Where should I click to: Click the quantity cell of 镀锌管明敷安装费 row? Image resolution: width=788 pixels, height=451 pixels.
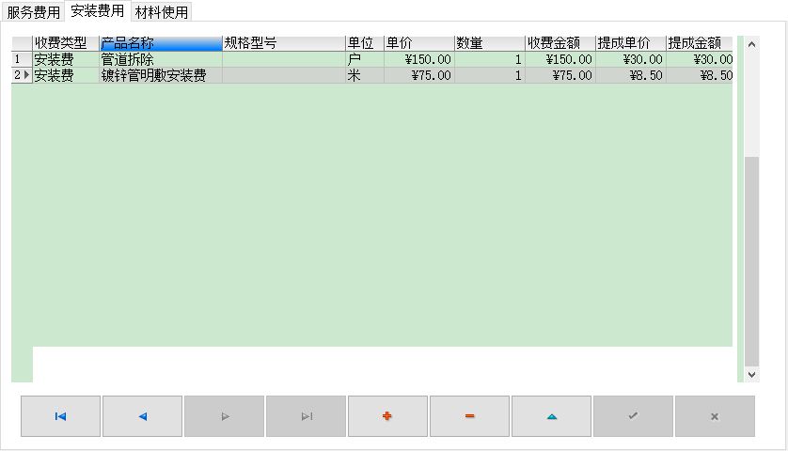point(490,75)
